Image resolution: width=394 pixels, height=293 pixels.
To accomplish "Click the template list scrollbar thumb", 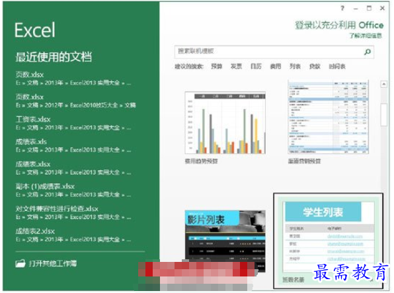I will pyautogui.click(x=383, y=114).
